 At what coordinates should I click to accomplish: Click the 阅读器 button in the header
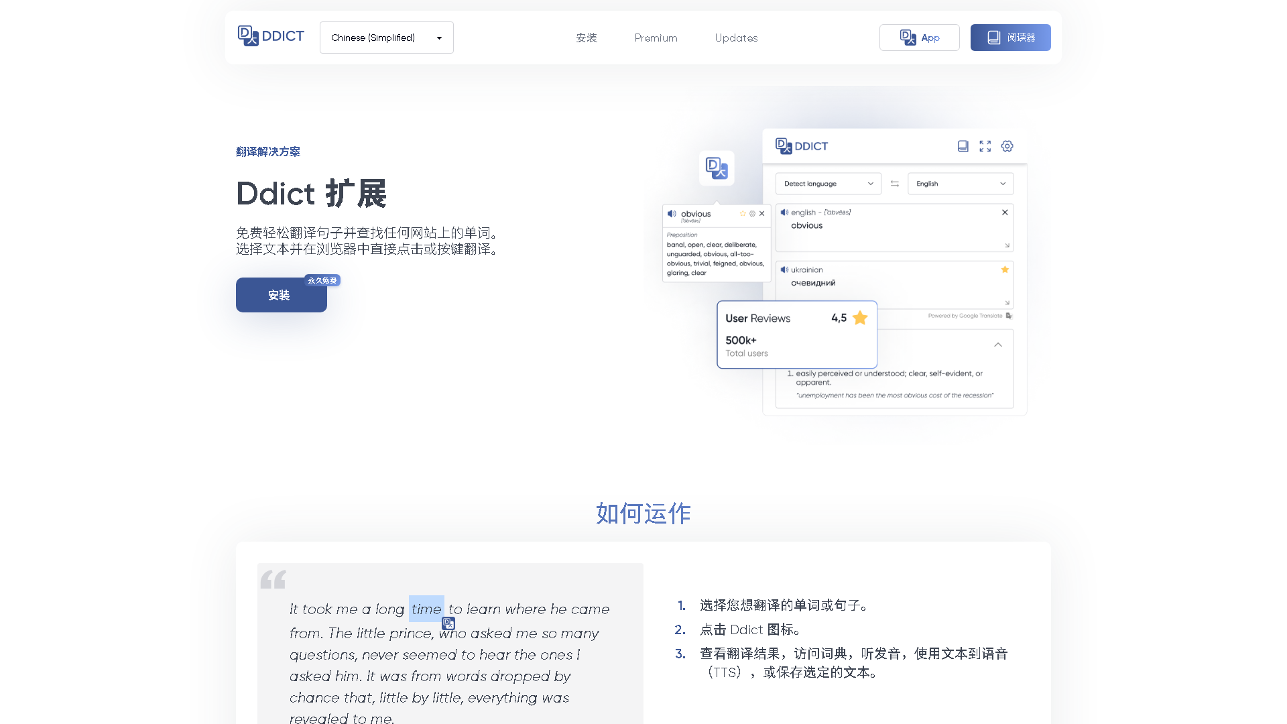pos(1010,38)
